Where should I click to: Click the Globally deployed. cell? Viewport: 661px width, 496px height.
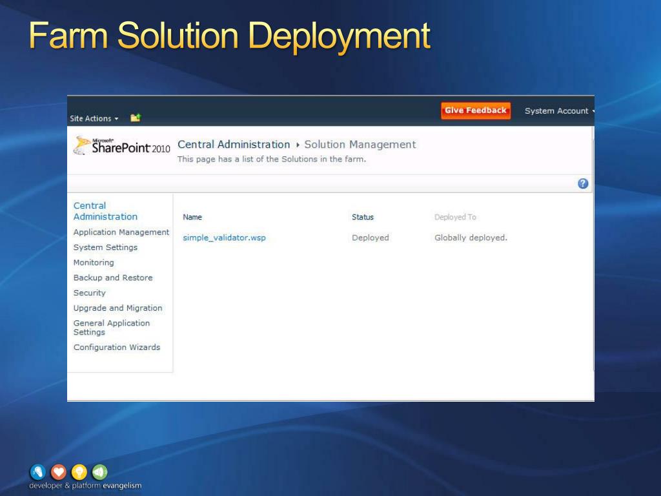(x=471, y=238)
